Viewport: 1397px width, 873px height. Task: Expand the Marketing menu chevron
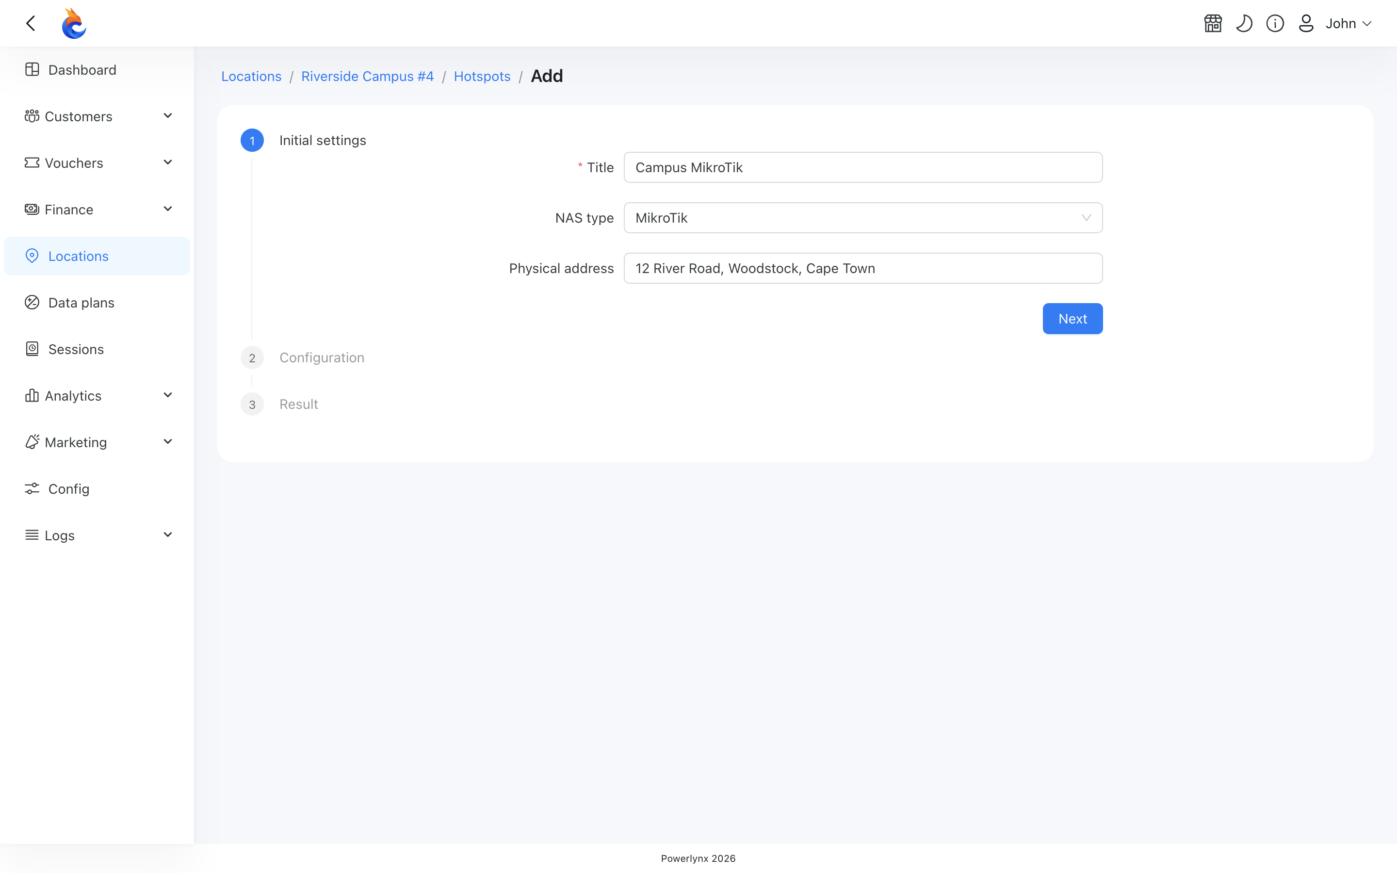pyautogui.click(x=168, y=442)
